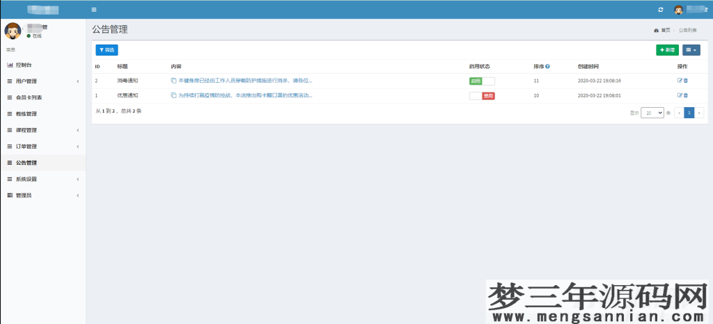Open the page size dropdown showing 20

tap(652, 113)
